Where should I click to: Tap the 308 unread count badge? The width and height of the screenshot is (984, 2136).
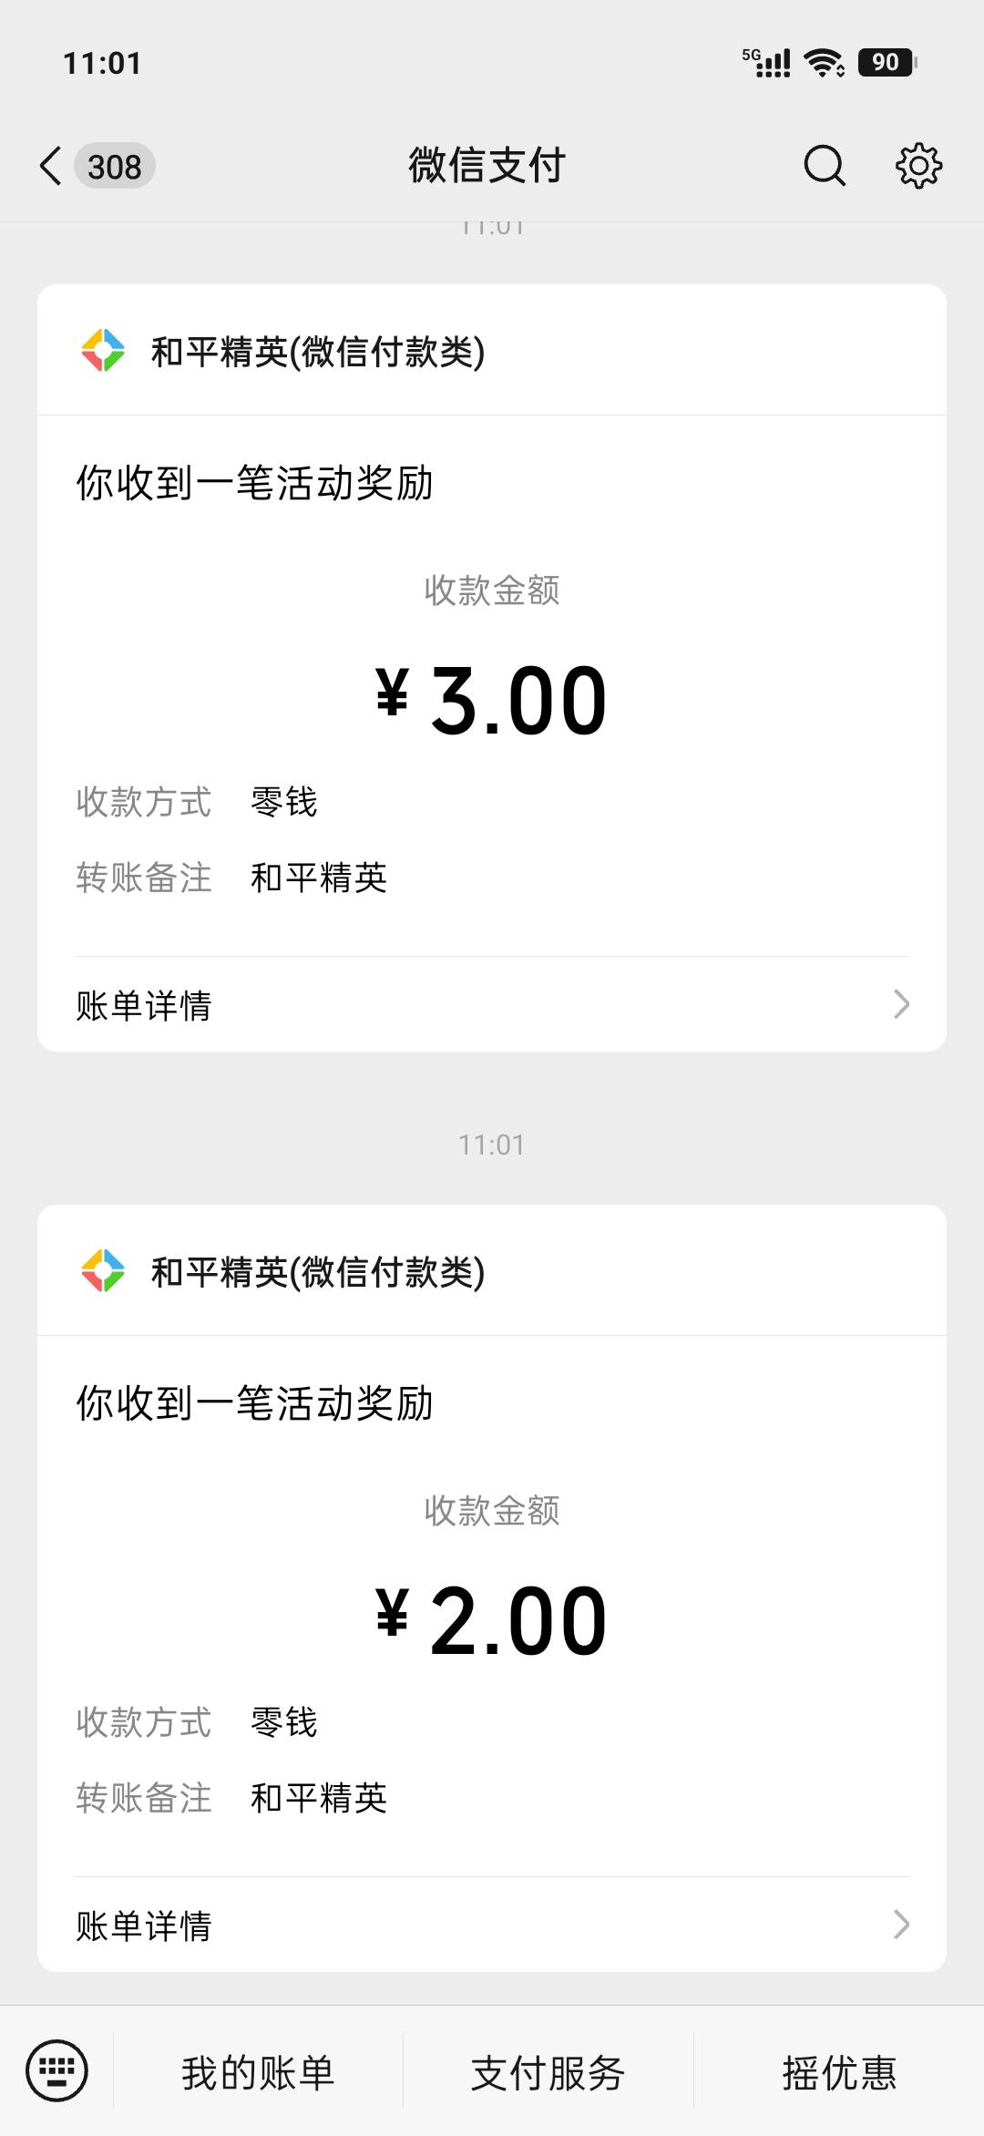[115, 167]
